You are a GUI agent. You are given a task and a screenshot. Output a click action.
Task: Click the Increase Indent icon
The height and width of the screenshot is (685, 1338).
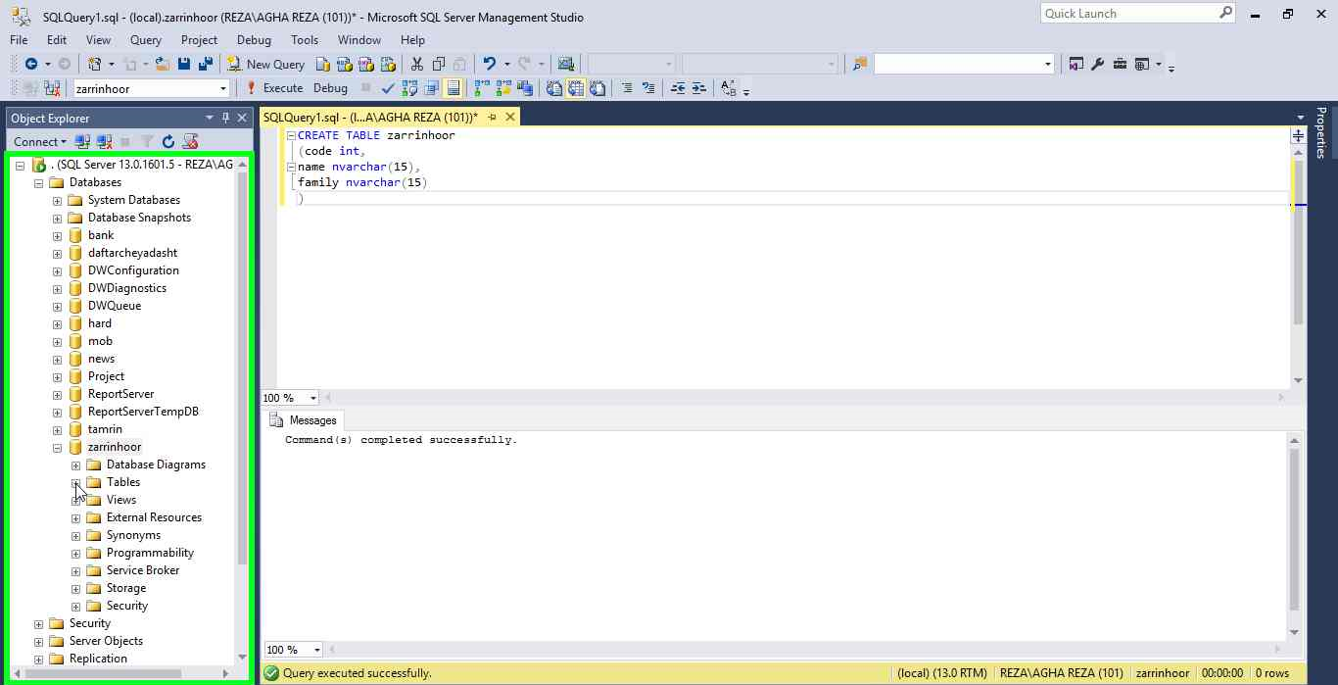click(x=698, y=88)
